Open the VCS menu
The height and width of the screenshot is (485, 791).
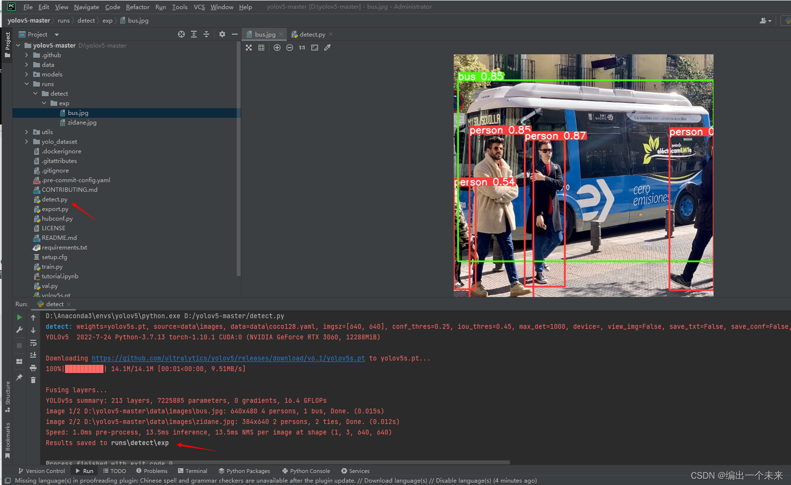[199, 7]
